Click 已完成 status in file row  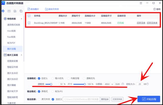point(120,23)
